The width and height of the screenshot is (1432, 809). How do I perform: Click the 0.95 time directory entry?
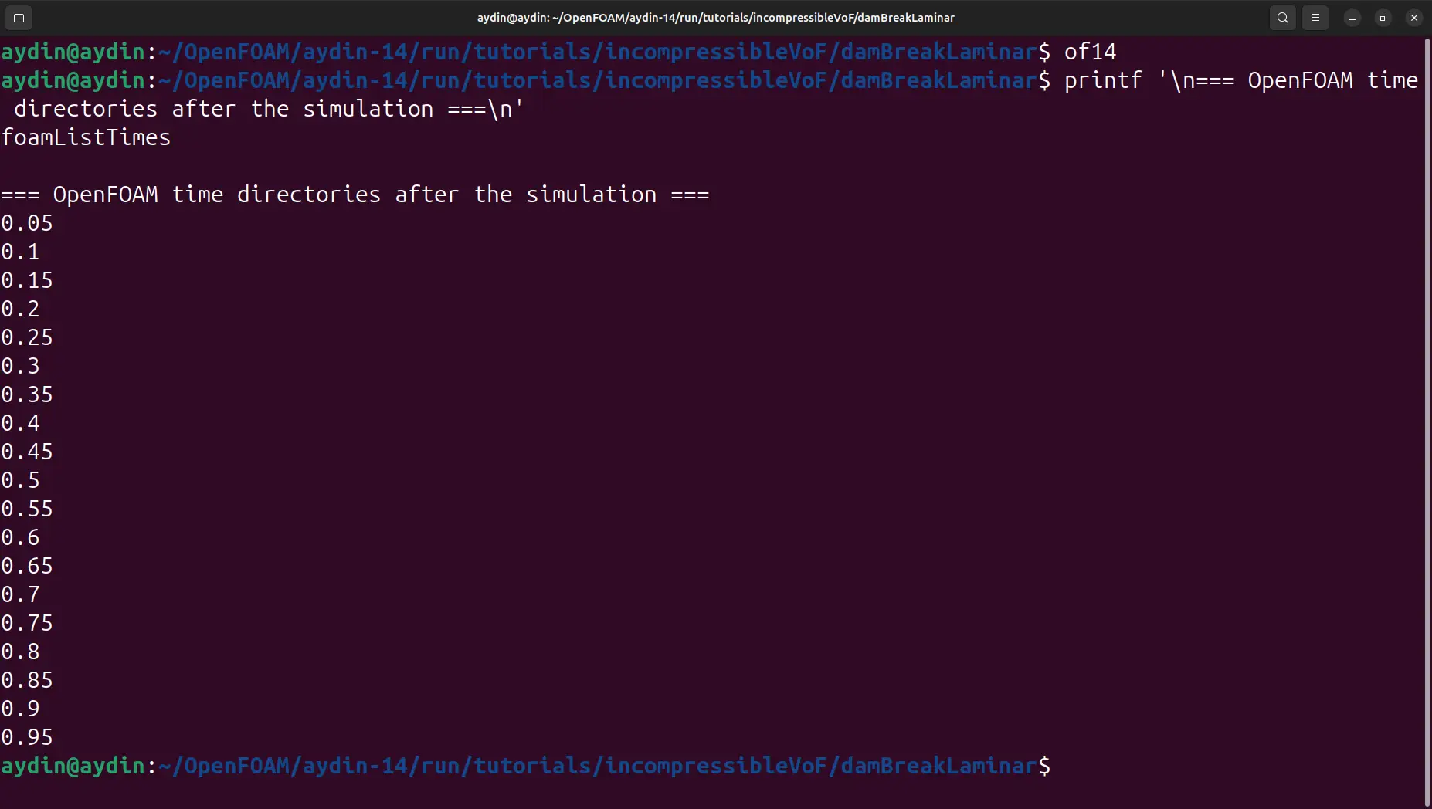coord(27,738)
